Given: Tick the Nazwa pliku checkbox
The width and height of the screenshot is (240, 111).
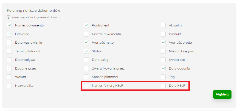Looking at the screenshot, I should (9, 86).
